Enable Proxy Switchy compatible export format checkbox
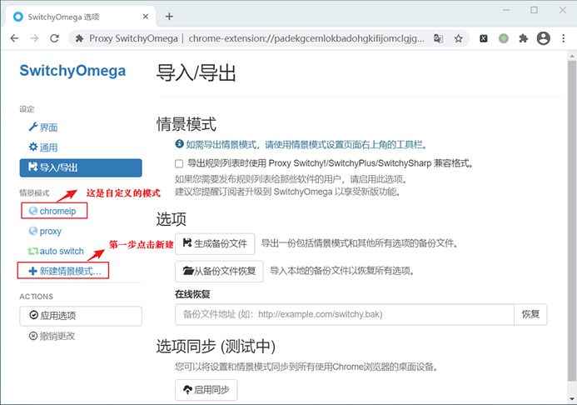Viewport: 577px width, 405px height. [179, 164]
